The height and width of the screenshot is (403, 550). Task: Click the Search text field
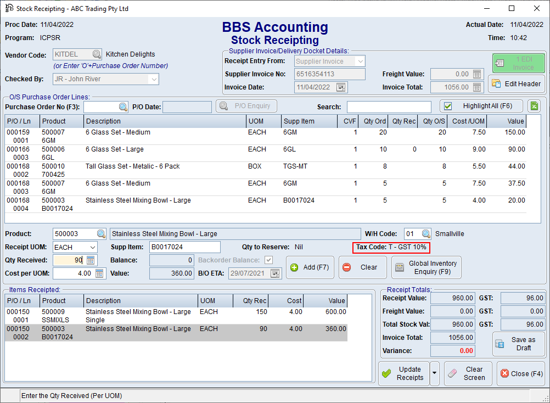click(x=389, y=107)
